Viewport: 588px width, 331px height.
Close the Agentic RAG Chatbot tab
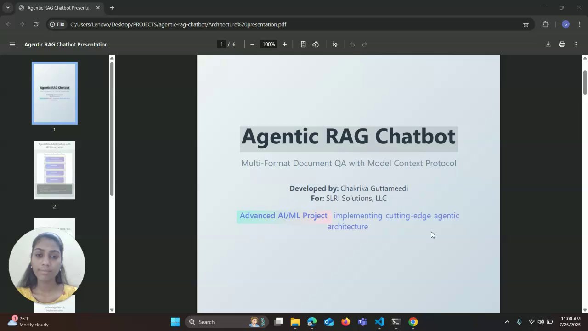98,8
